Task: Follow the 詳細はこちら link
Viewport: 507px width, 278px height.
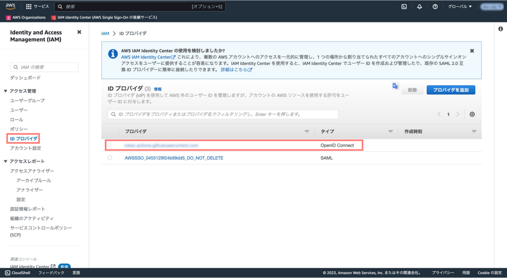Action: coord(236,70)
